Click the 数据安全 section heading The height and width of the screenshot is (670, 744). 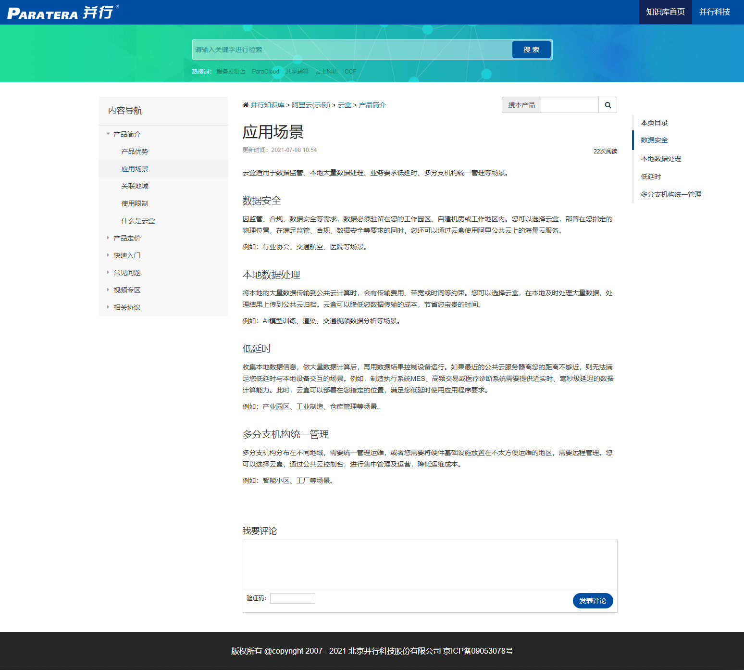[261, 201]
